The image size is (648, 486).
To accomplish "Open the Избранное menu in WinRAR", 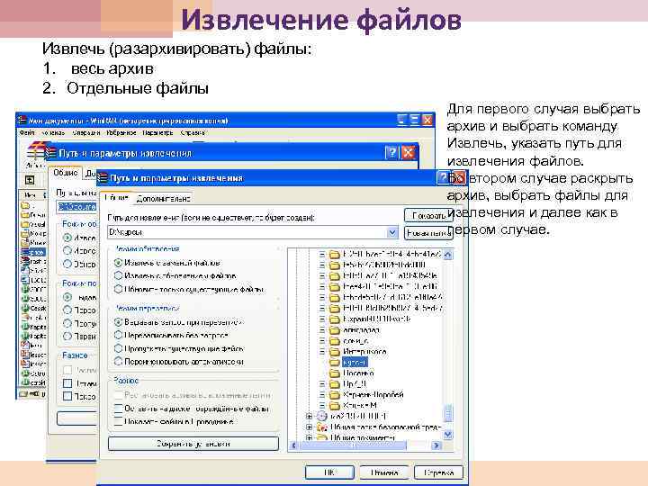I will point(121,132).
